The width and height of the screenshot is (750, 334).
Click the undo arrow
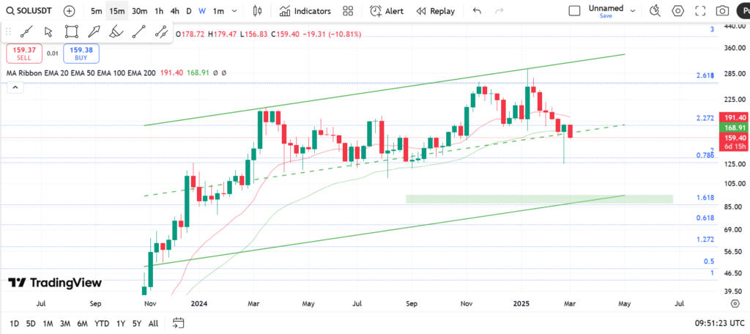(478, 11)
